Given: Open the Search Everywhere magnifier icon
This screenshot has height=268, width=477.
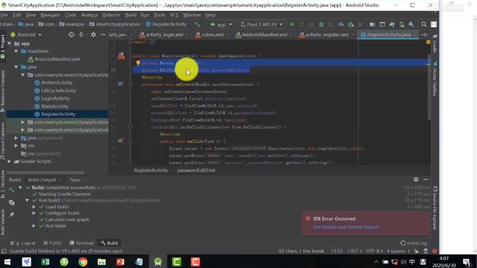Looking at the screenshot, I should [424, 25].
